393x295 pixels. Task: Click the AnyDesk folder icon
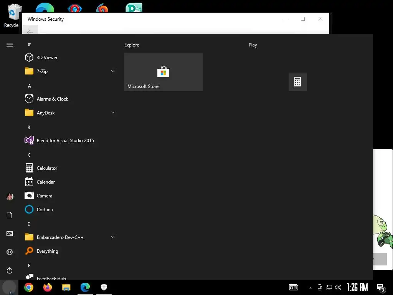tap(29, 113)
